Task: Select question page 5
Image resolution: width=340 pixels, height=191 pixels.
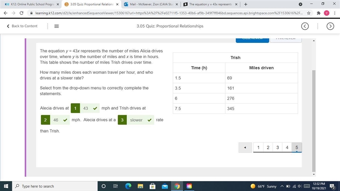Action: click(x=297, y=147)
